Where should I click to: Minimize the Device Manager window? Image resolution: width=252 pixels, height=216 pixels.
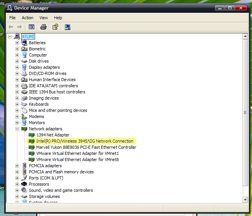220,8
